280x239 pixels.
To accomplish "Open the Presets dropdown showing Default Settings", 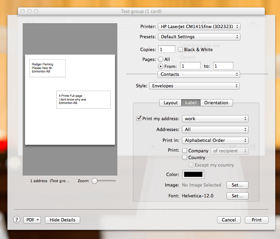I will coord(199,37).
